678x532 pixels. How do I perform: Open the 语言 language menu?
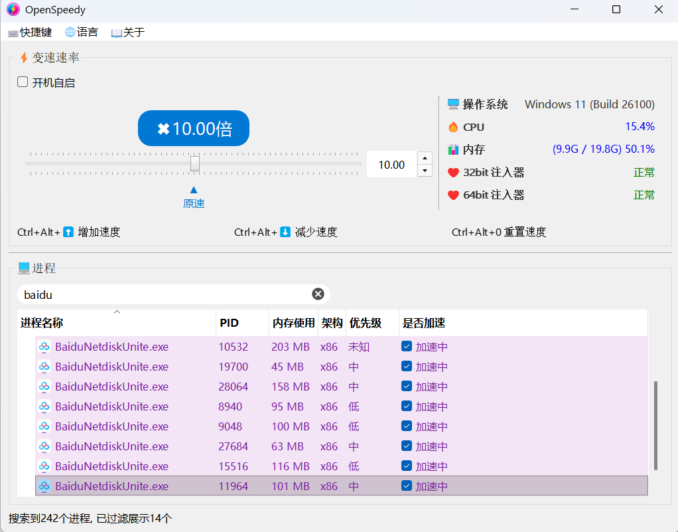point(81,32)
